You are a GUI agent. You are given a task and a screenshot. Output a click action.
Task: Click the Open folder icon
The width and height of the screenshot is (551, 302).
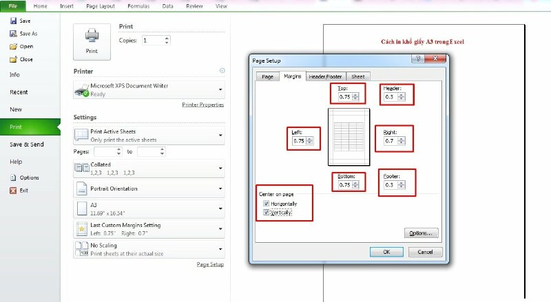[13, 46]
